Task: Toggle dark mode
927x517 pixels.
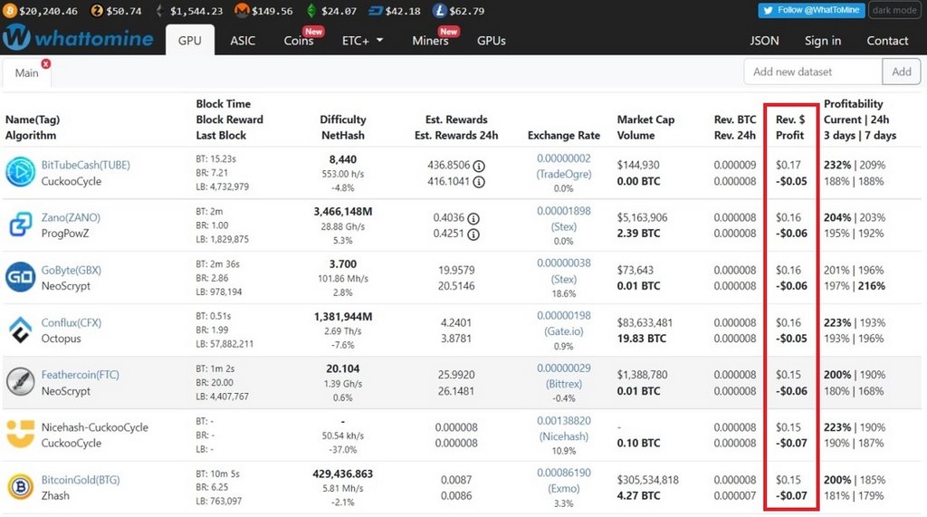Action: [894, 11]
